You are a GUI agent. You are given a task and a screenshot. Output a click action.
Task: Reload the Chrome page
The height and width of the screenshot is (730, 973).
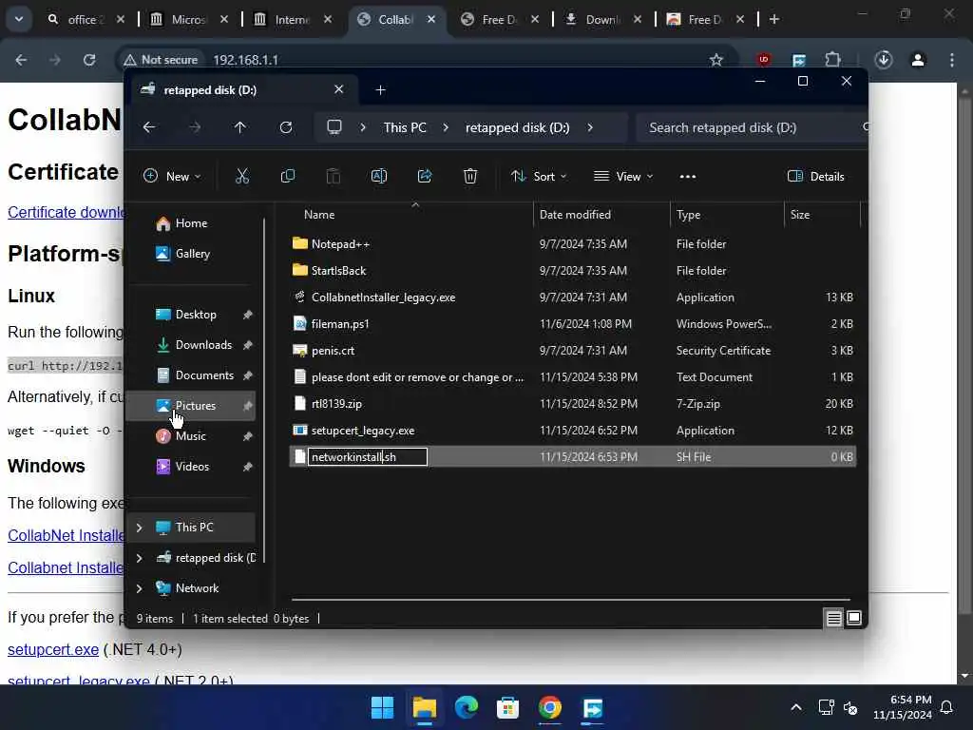pyautogui.click(x=89, y=60)
